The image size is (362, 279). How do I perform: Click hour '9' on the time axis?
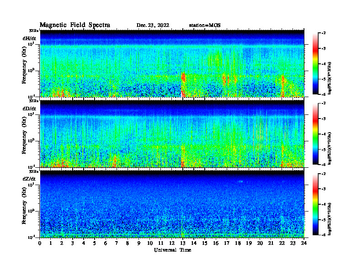(139, 243)
